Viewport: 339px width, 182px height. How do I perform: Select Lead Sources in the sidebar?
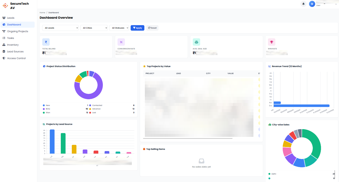pyautogui.click(x=4, y=51)
